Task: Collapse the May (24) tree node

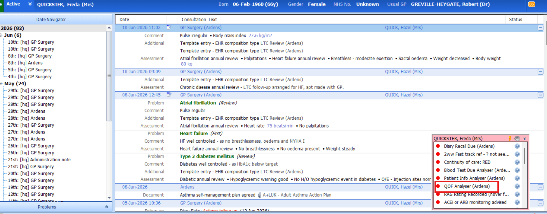Action: pos(1,84)
